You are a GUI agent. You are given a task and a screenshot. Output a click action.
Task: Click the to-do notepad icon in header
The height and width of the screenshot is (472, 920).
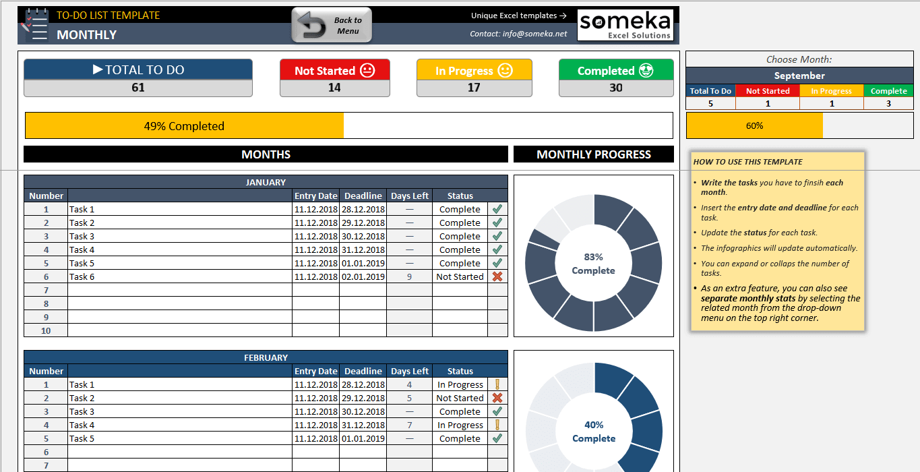tap(35, 25)
